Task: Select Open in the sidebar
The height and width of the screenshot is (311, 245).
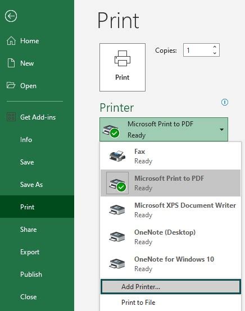Action: click(37, 85)
